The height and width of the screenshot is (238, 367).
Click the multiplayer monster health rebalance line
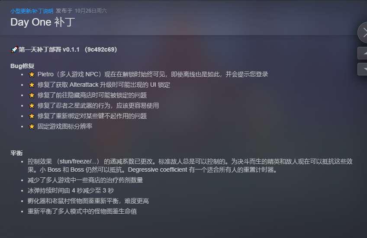coord(82,211)
